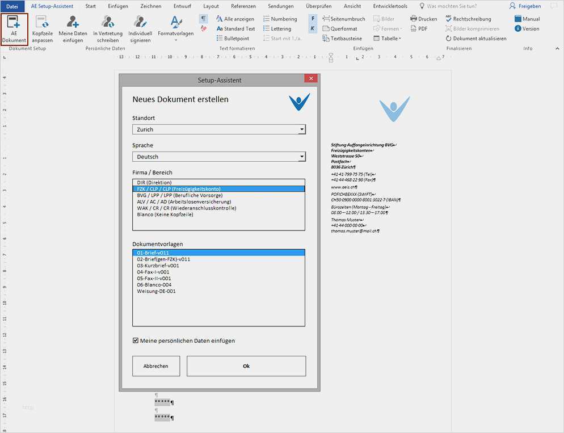Click the Abbrechen button
This screenshot has height=433, width=564.
[156, 366]
